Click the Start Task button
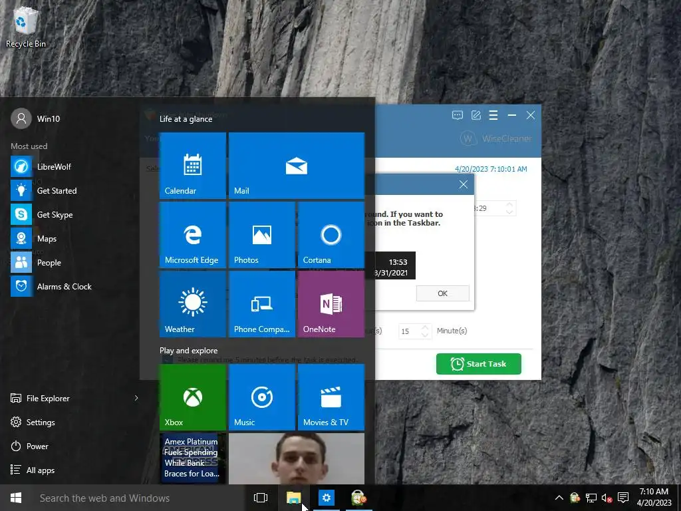 tap(479, 364)
